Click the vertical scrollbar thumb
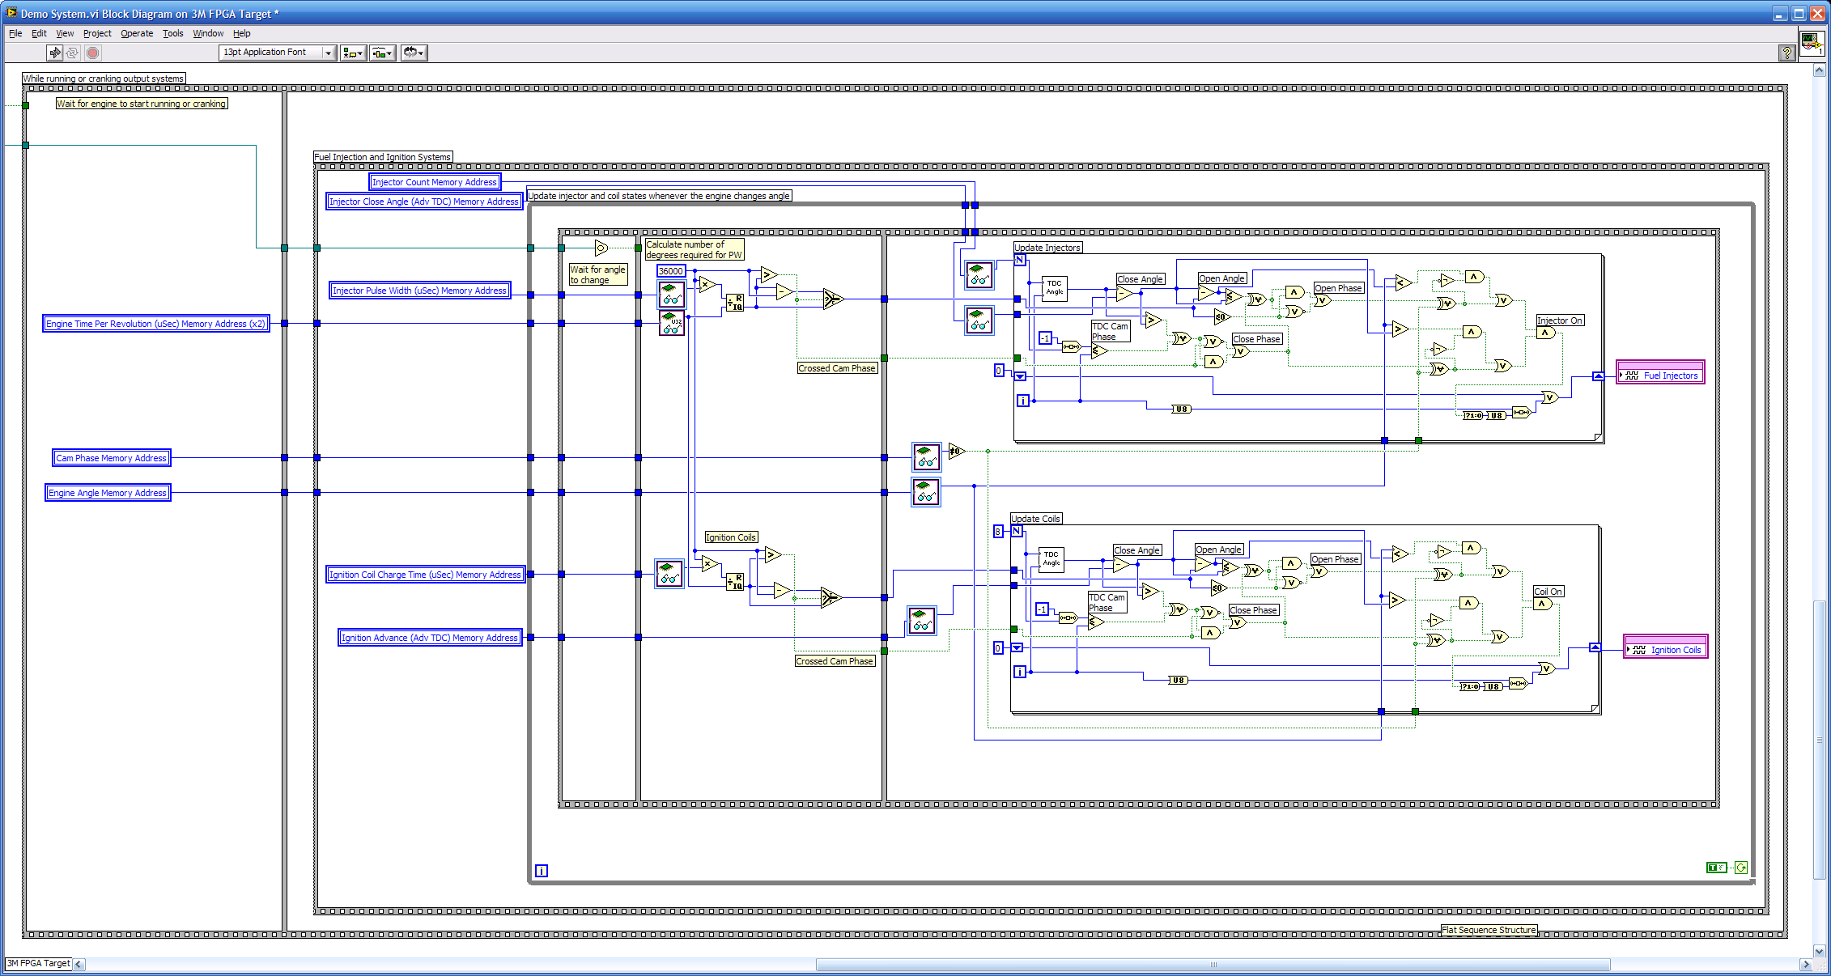 [1819, 739]
